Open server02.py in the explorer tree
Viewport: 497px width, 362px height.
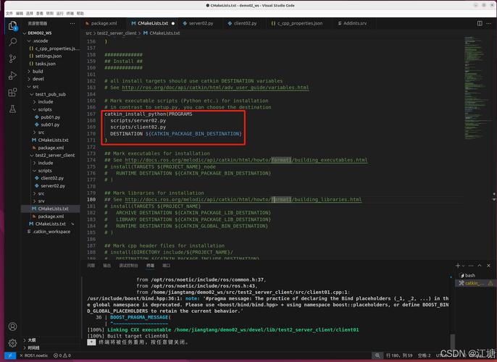coord(53,186)
